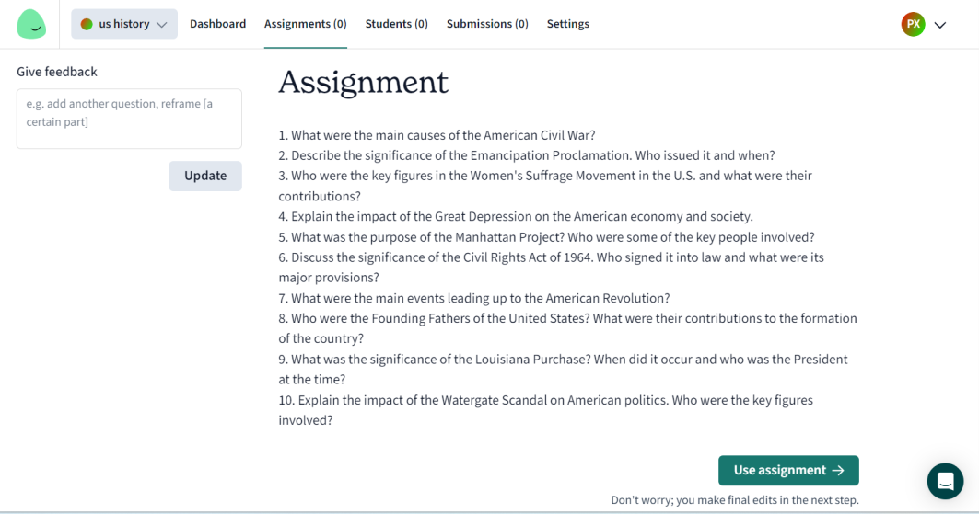Click the Update button
The height and width of the screenshot is (514, 979).
pos(205,176)
